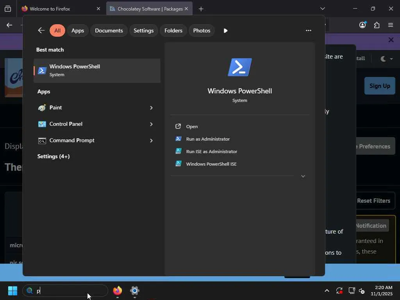Go back in the search panel
The width and height of the screenshot is (400, 300).
(41, 30)
